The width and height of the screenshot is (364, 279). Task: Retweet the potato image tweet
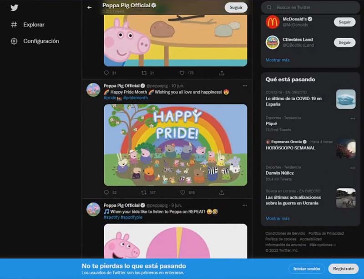pos(144,73)
